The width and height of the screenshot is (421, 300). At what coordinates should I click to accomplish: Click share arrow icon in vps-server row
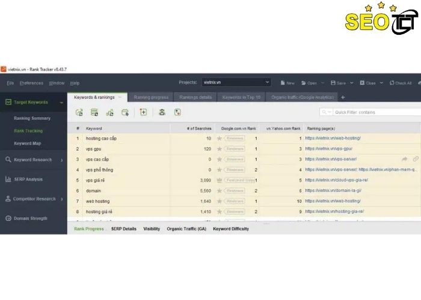(x=404, y=159)
